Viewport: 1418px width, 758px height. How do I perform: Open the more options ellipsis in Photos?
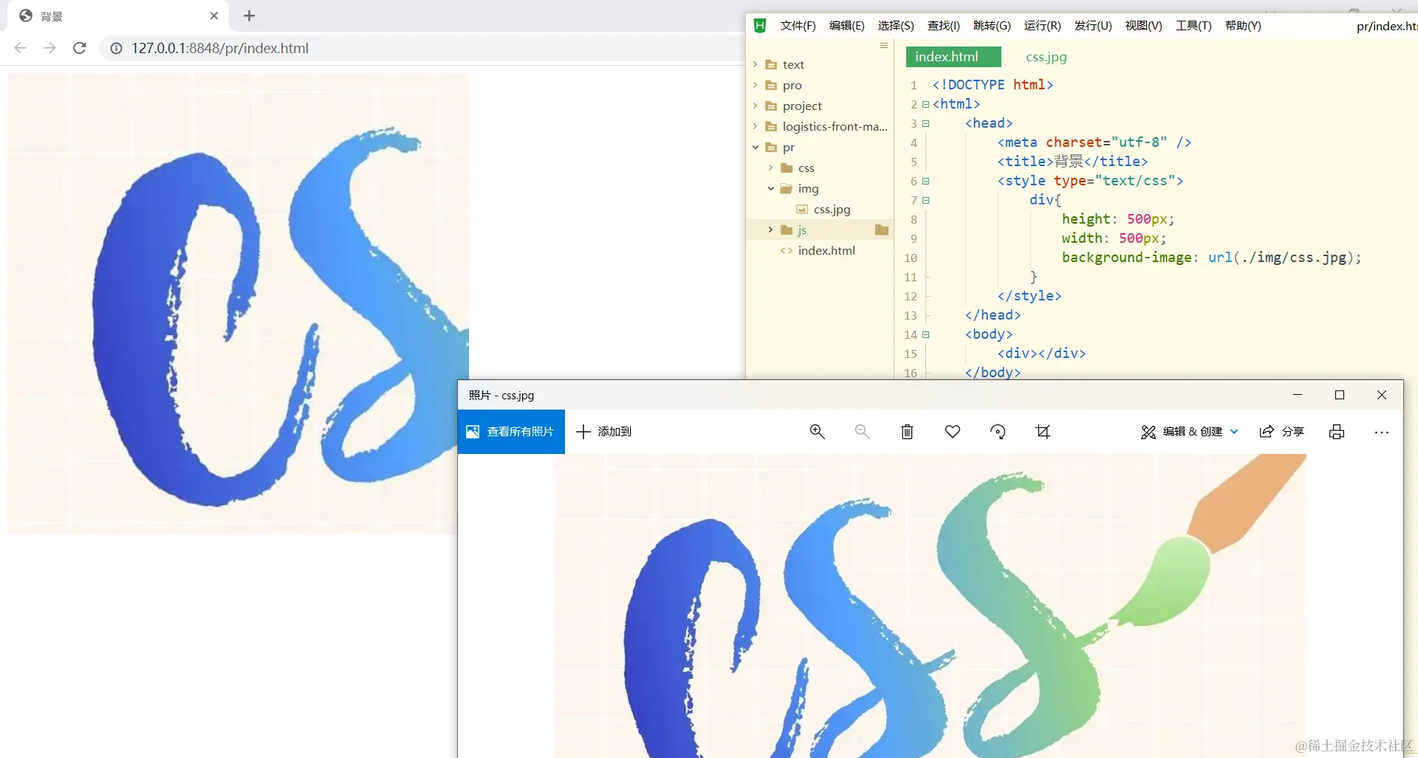pos(1382,432)
